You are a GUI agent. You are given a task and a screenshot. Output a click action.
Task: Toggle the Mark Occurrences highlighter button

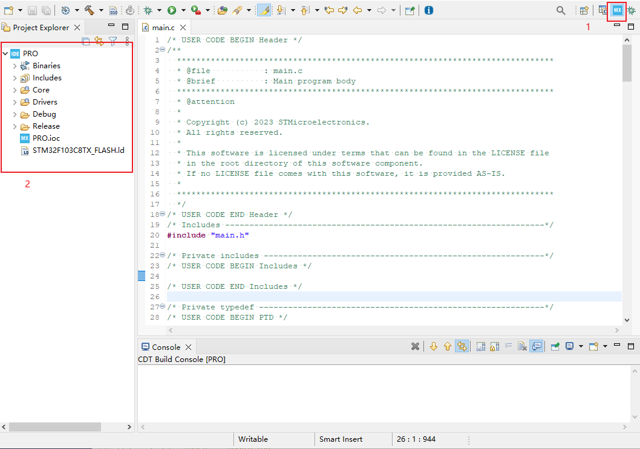tap(264, 10)
